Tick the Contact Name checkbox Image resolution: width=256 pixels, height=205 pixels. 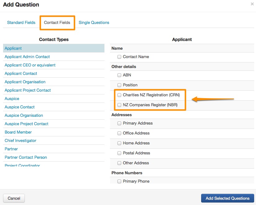coord(119,57)
